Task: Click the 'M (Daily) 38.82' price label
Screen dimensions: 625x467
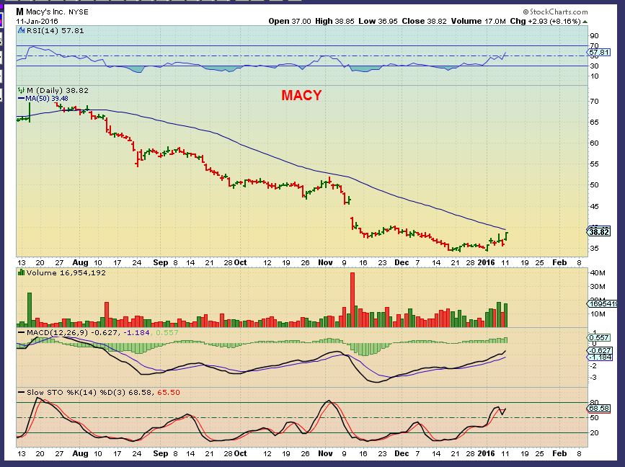Action: [58, 91]
